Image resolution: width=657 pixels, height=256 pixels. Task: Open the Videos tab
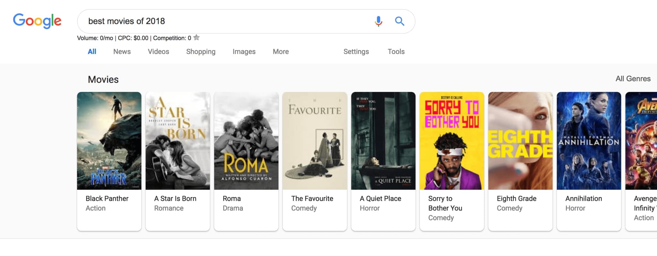[x=159, y=52]
